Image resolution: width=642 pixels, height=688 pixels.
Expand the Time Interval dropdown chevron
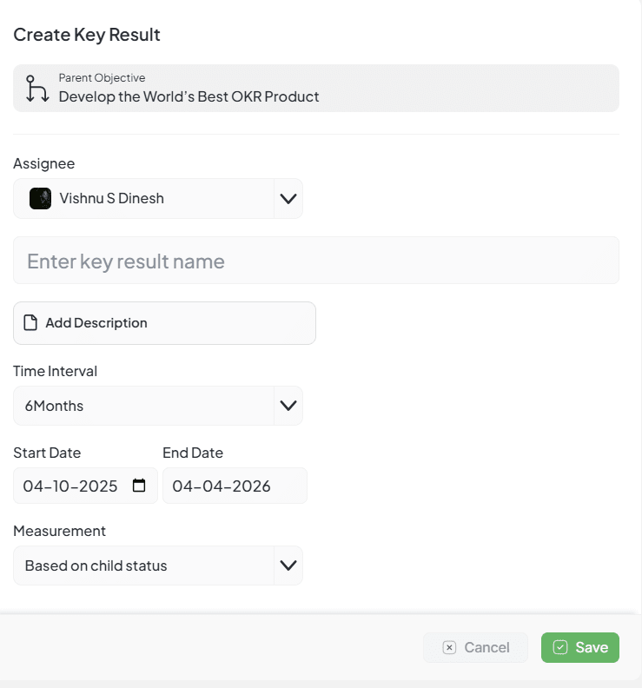click(288, 406)
